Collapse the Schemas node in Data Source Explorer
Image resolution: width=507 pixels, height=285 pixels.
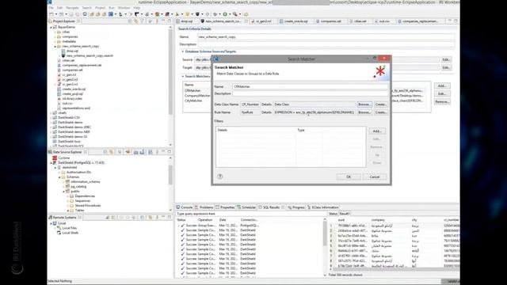(x=60, y=177)
